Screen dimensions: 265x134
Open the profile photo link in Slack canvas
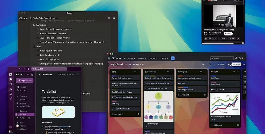pos(64,127)
